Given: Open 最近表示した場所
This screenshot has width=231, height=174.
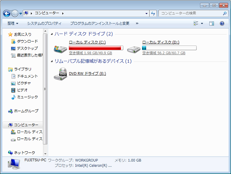Looking at the screenshot, I should pos(30,55).
